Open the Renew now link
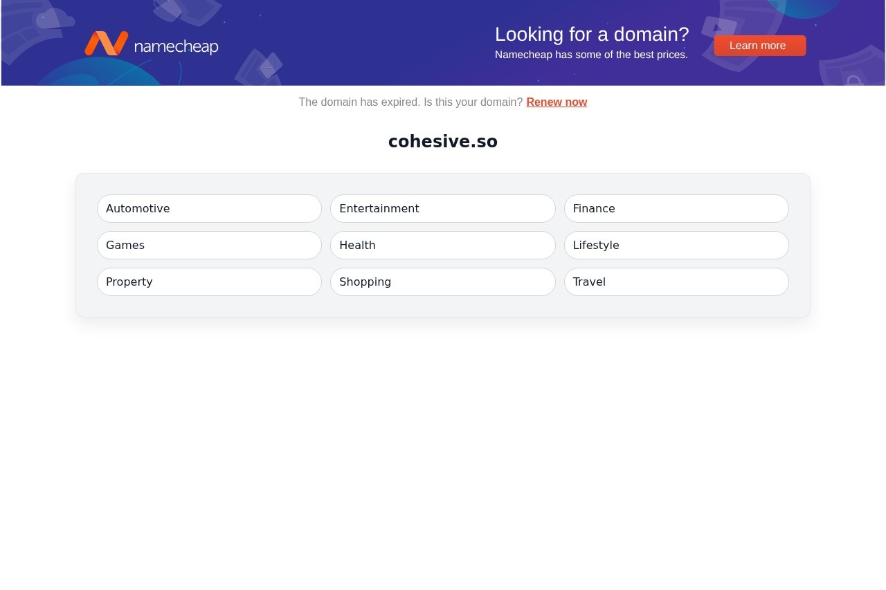Viewport: 886px width, 590px height. click(x=557, y=102)
